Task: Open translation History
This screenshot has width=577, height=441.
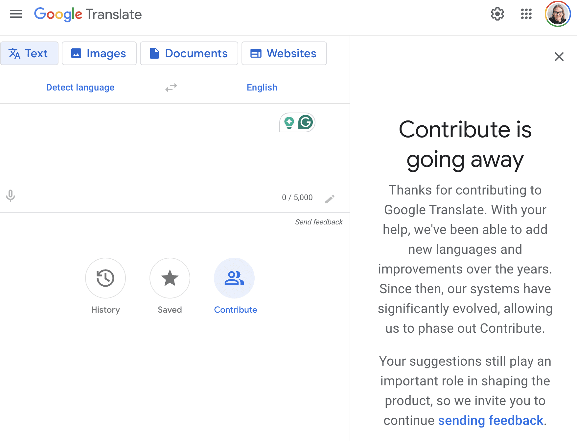Action: tap(105, 278)
